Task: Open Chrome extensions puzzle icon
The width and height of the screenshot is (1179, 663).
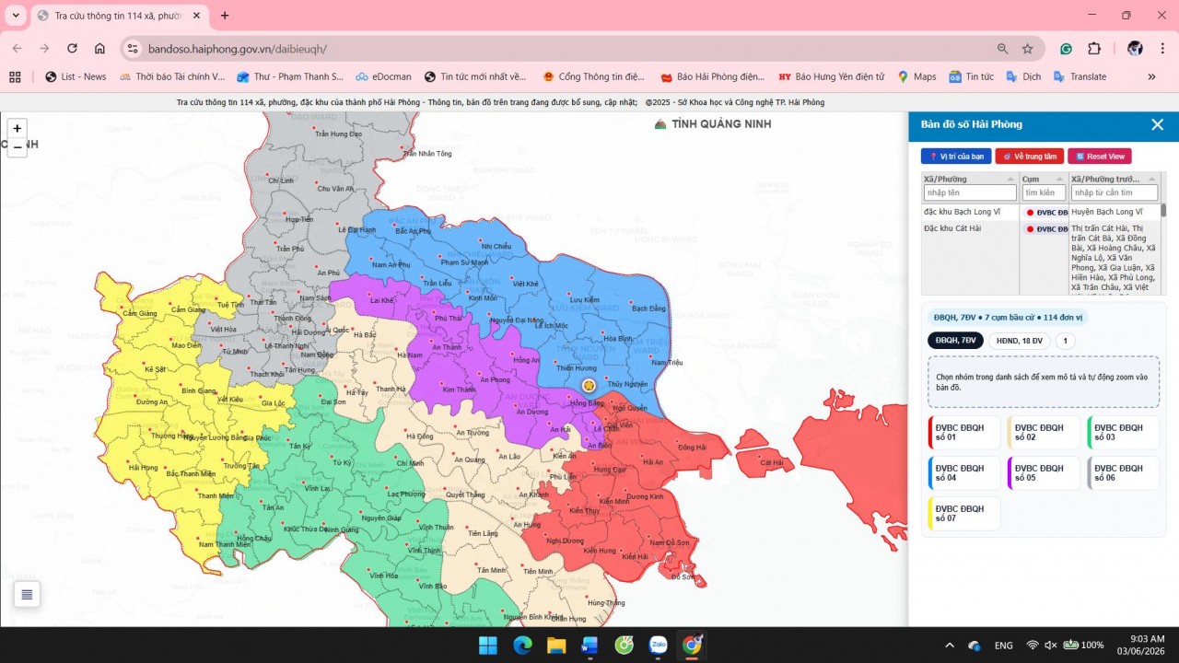Action: tap(1094, 49)
